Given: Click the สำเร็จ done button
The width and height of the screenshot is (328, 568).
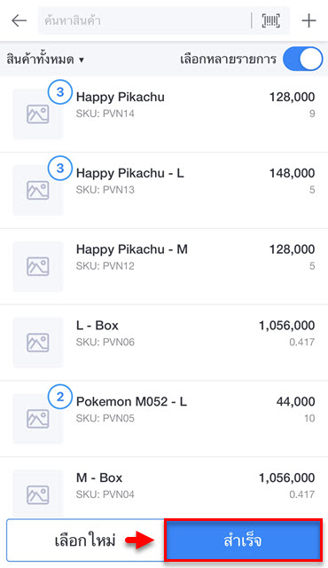Looking at the screenshot, I should pos(243,540).
